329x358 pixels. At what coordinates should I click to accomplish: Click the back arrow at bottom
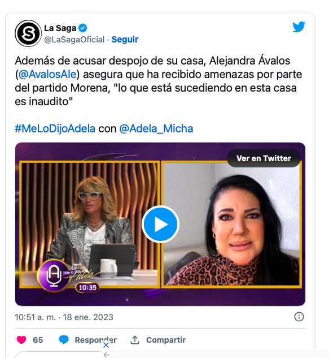(x=107, y=355)
